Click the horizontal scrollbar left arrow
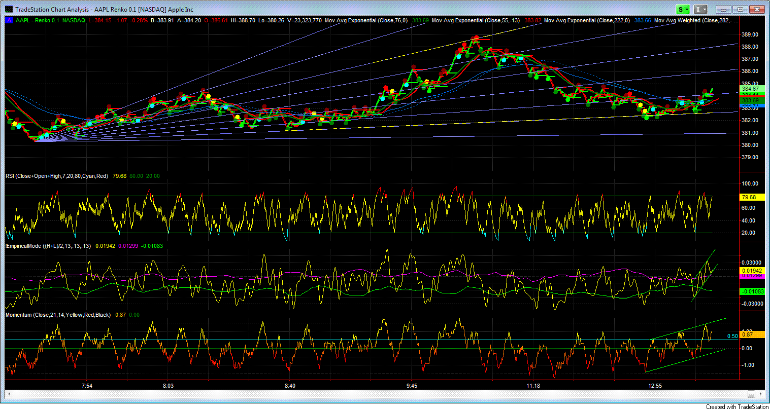 [x=9, y=394]
